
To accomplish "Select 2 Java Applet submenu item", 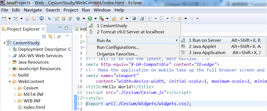I will pyautogui.click(x=222, y=47).
